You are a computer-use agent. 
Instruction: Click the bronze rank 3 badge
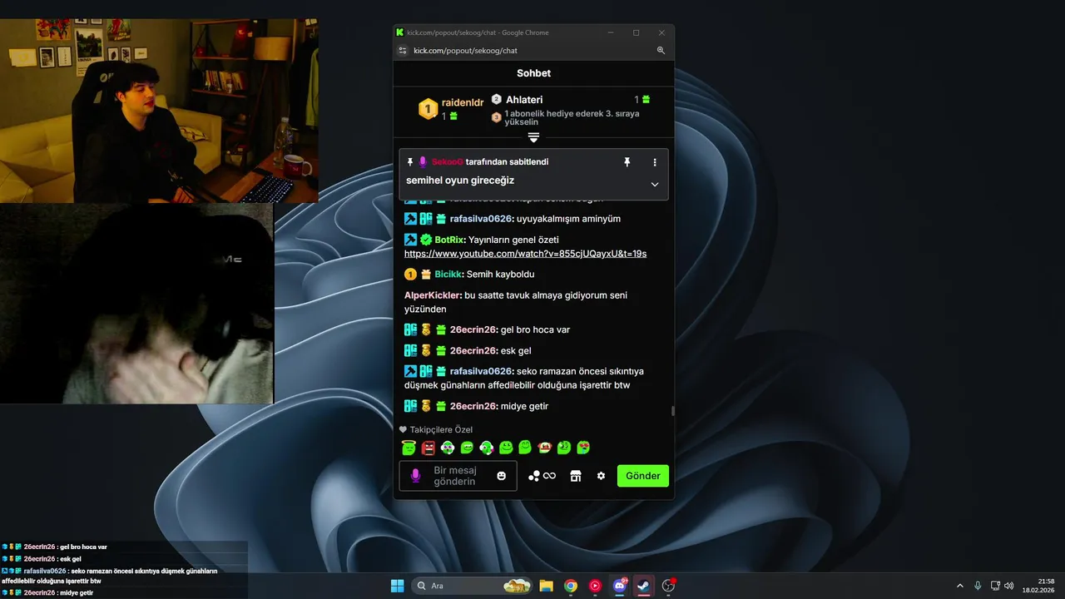coord(497,117)
